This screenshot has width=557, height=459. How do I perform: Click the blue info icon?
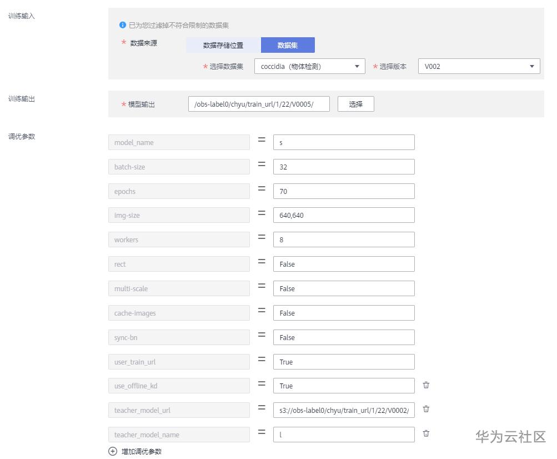[x=123, y=25]
